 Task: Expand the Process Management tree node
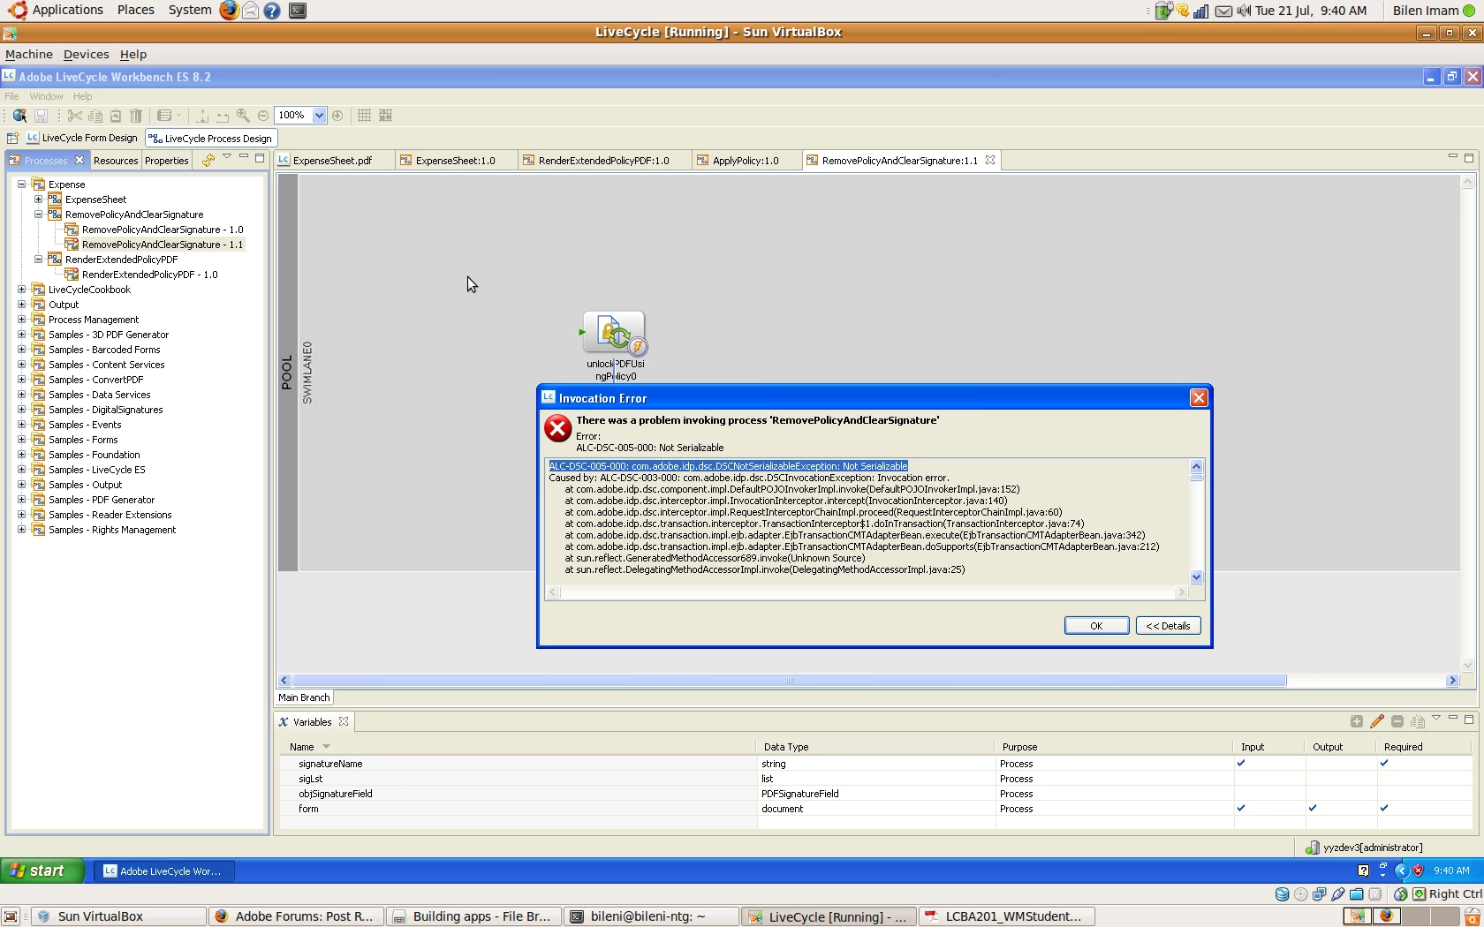coord(21,320)
